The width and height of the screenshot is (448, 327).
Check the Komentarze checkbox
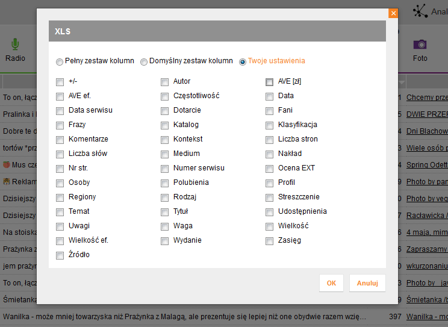[60, 140]
